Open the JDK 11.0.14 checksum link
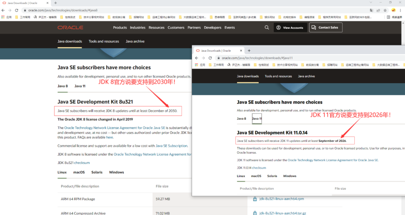 (259, 168)
